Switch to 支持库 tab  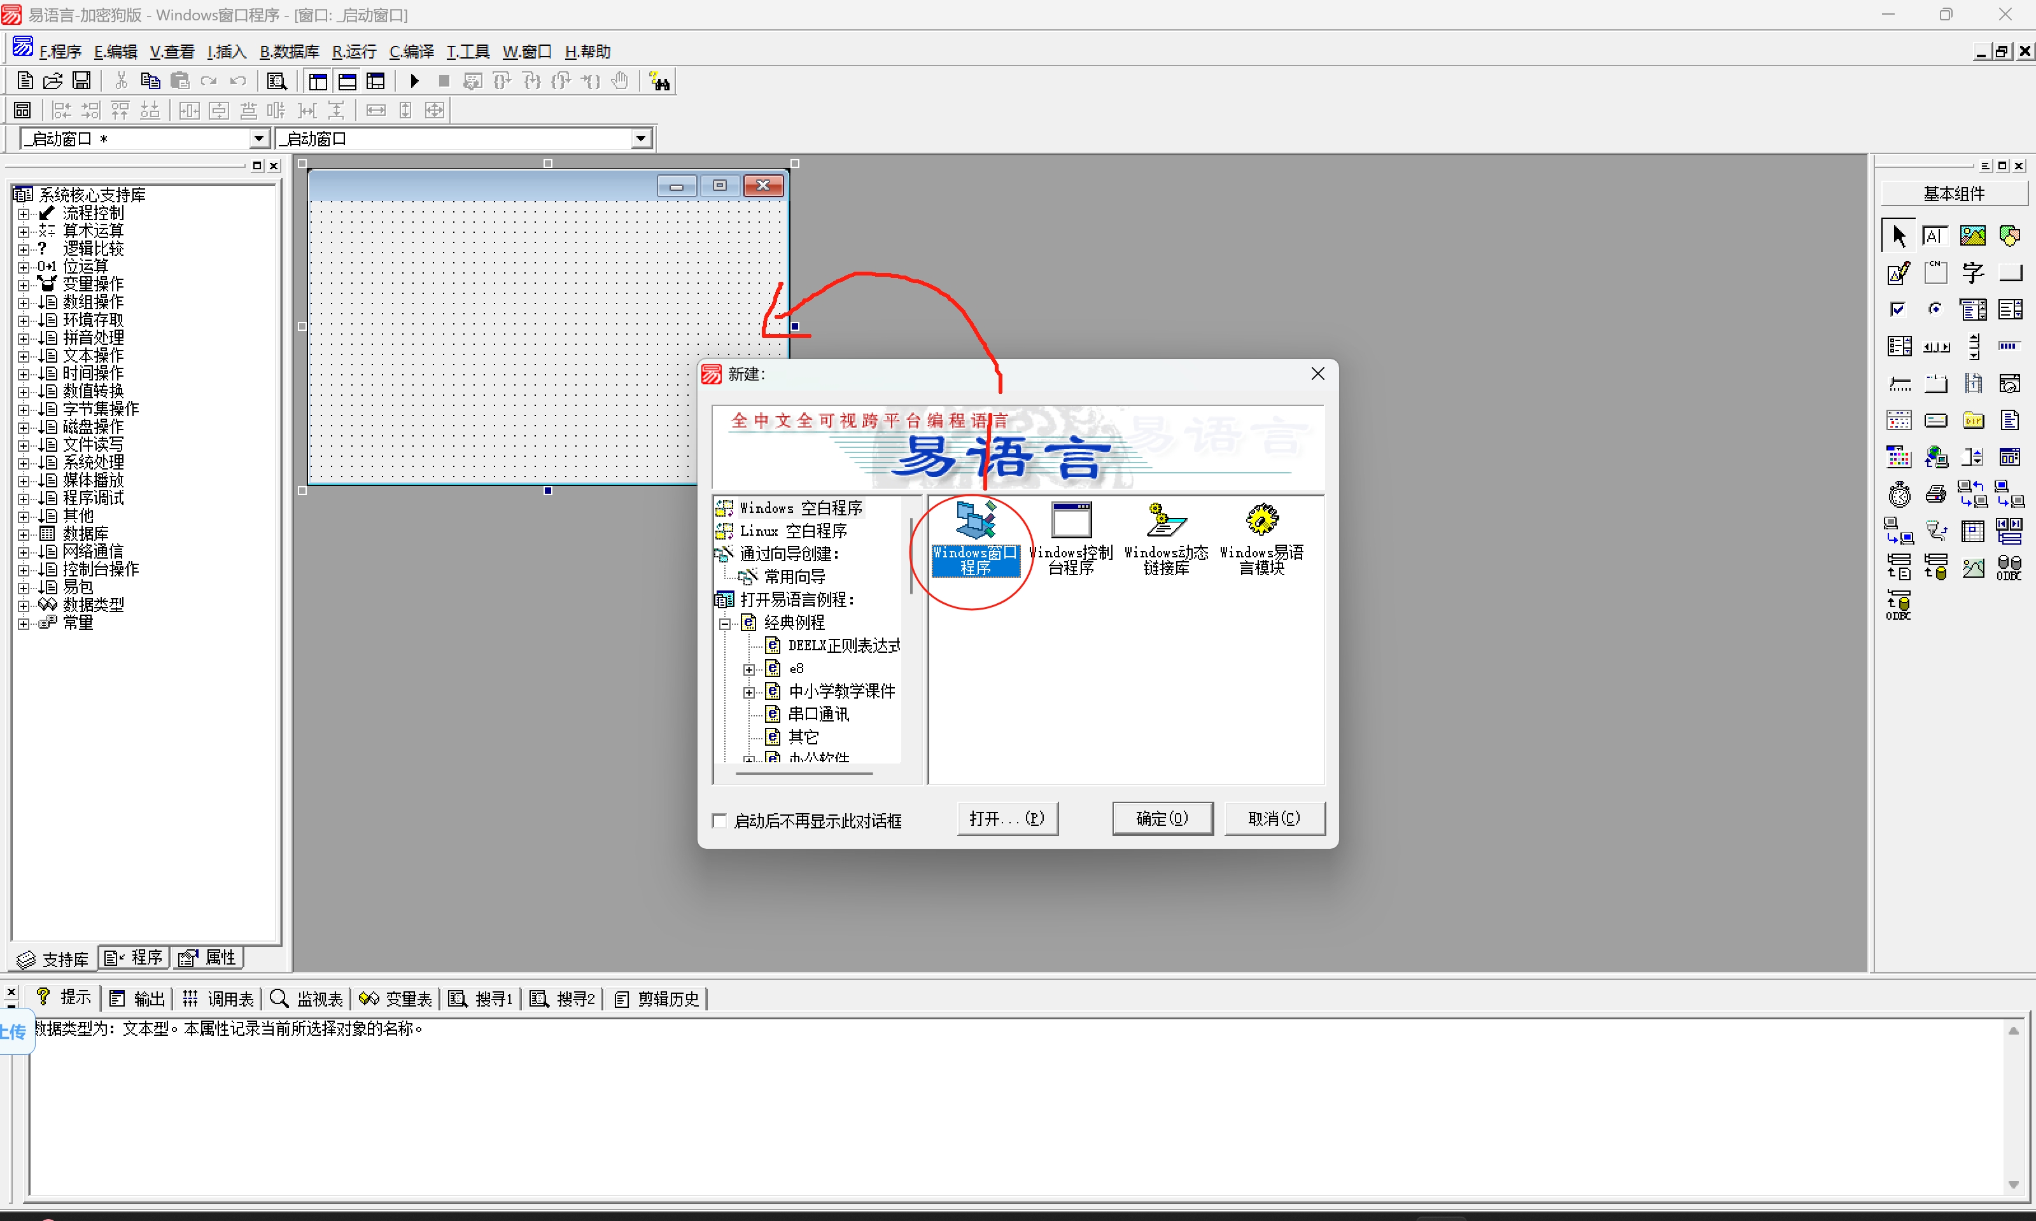53,959
